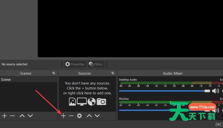Move source down with the arrow
This screenshot has width=223, height=128.
tap(97, 116)
